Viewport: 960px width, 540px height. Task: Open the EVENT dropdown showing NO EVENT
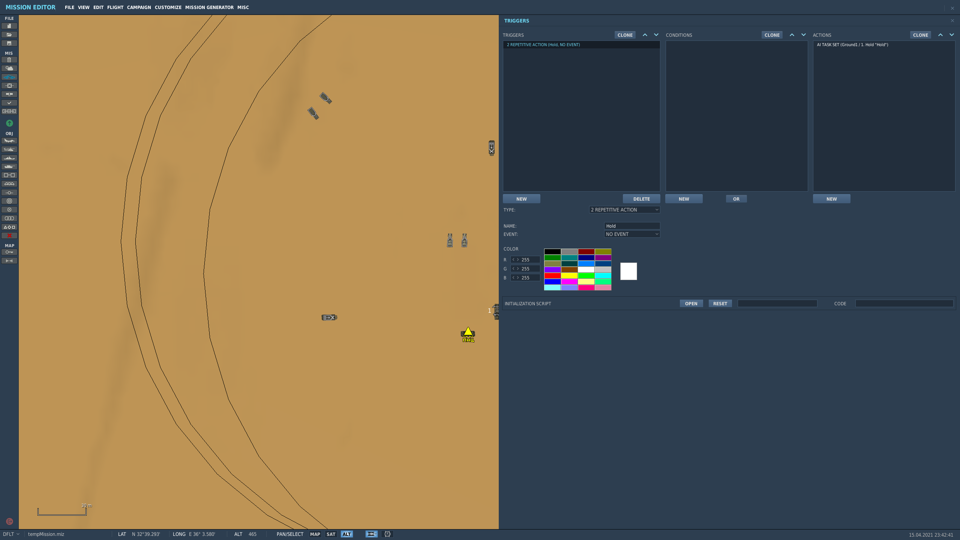point(632,234)
